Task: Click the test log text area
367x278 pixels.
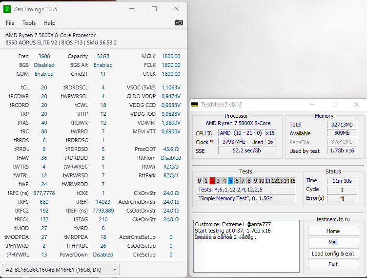Action: (x=246, y=246)
